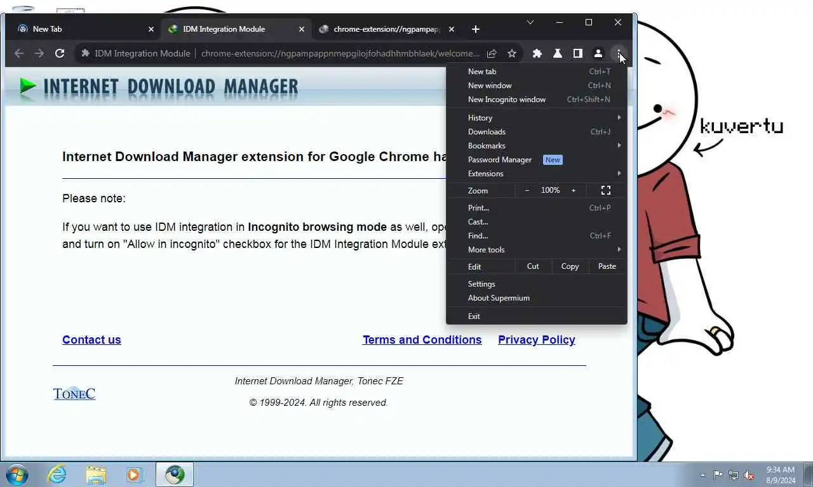
Task: Launch Internet Explorer from the taskbar
Action: click(x=57, y=474)
